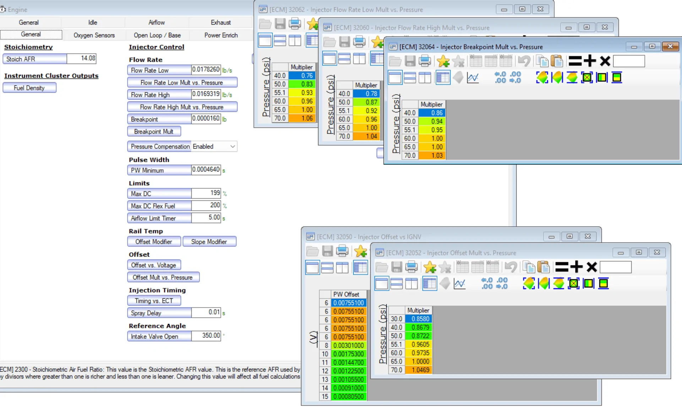Click Undo arrow in 32064 Breakpoint Mult window
The width and height of the screenshot is (682, 407).
tap(524, 61)
